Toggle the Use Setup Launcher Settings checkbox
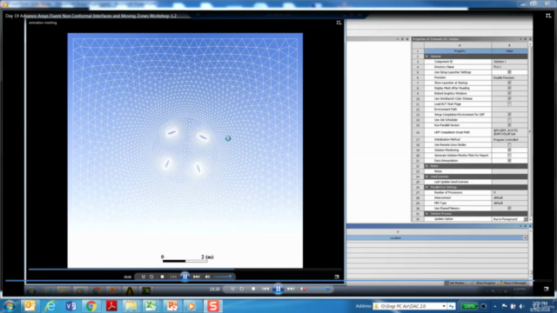This screenshot has height=313, width=557. [509, 72]
